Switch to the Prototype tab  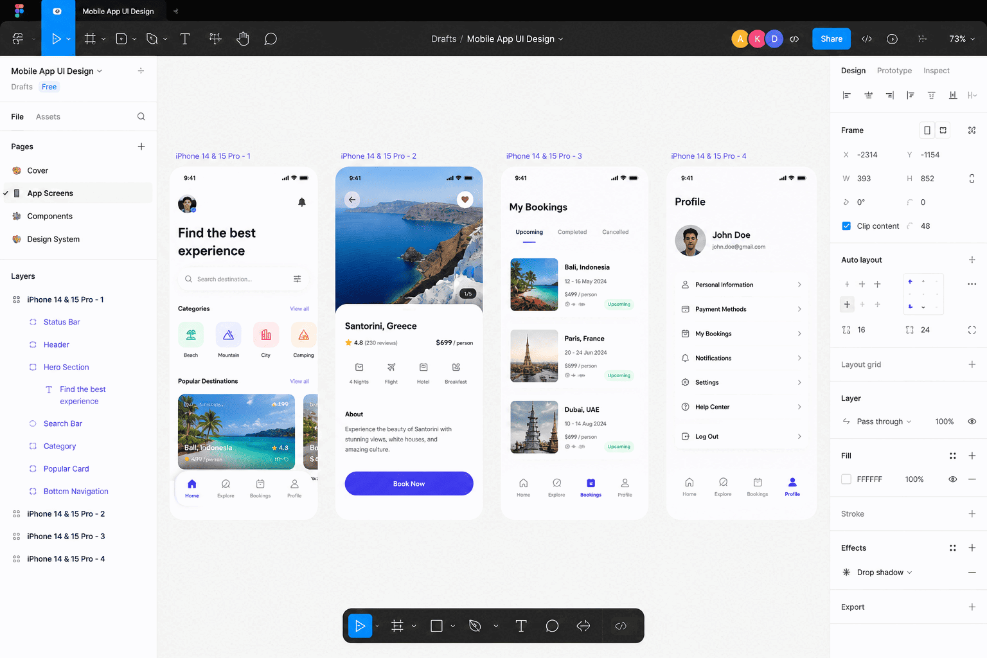tap(894, 71)
